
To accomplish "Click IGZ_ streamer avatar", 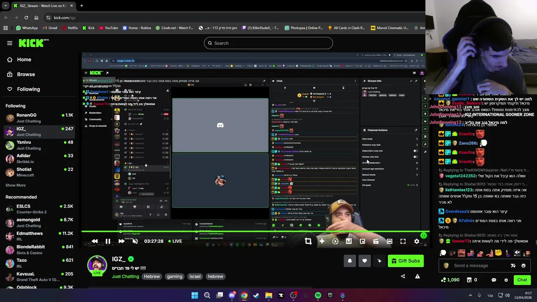I will [97, 266].
